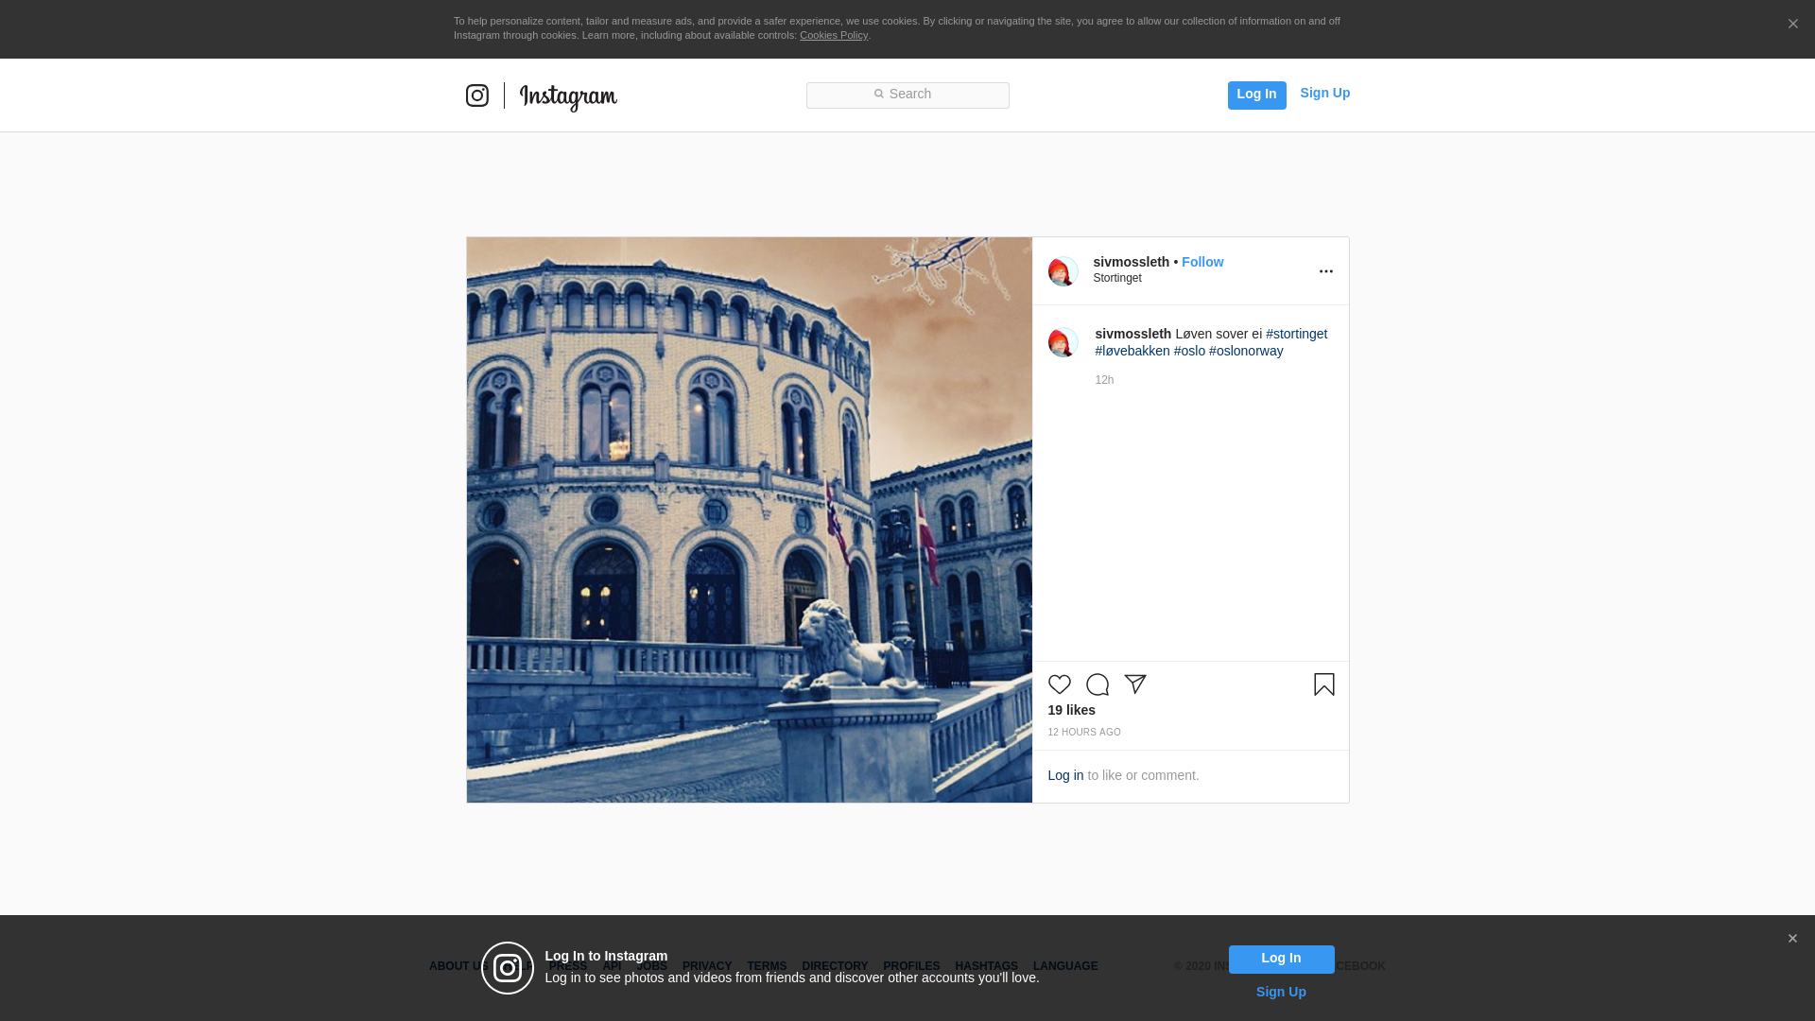The image size is (1815, 1021).
Task: Open the sivmossleth username in post header
Action: point(1131,262)
